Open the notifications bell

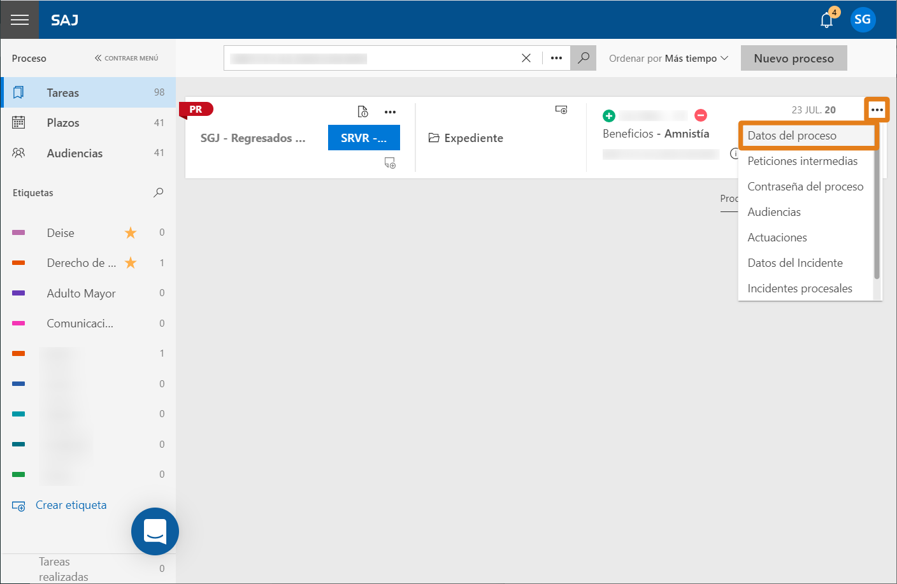pyautogui.click(x=827, y=20)
